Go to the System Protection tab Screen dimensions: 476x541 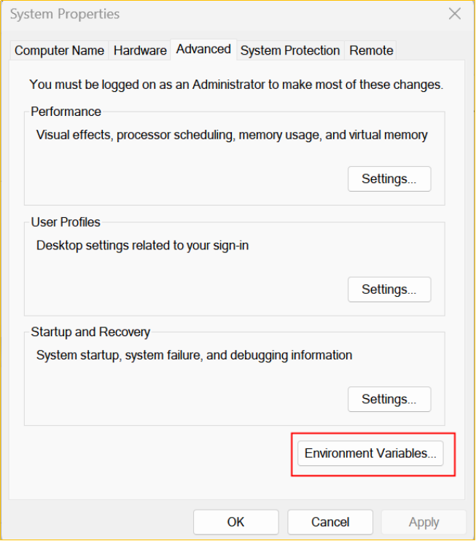(290, 50)
